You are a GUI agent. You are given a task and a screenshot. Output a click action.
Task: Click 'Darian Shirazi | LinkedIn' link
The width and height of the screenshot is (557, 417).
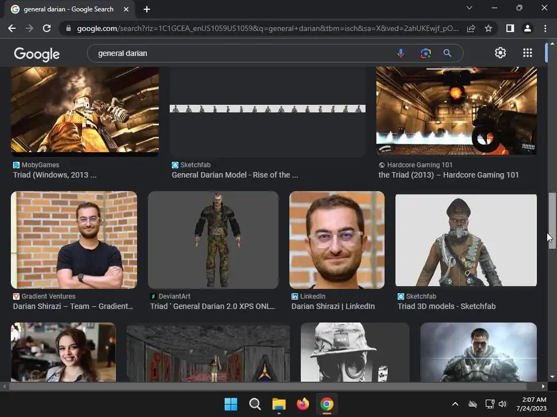coord(333,306)
